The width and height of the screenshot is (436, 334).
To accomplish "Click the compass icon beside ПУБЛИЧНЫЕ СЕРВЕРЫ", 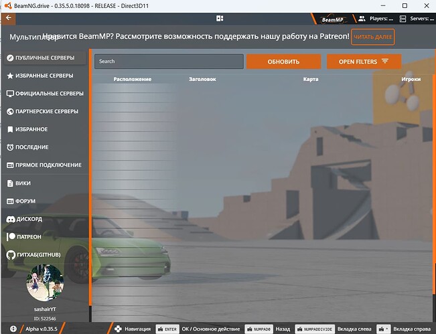I will coord(10,58).
